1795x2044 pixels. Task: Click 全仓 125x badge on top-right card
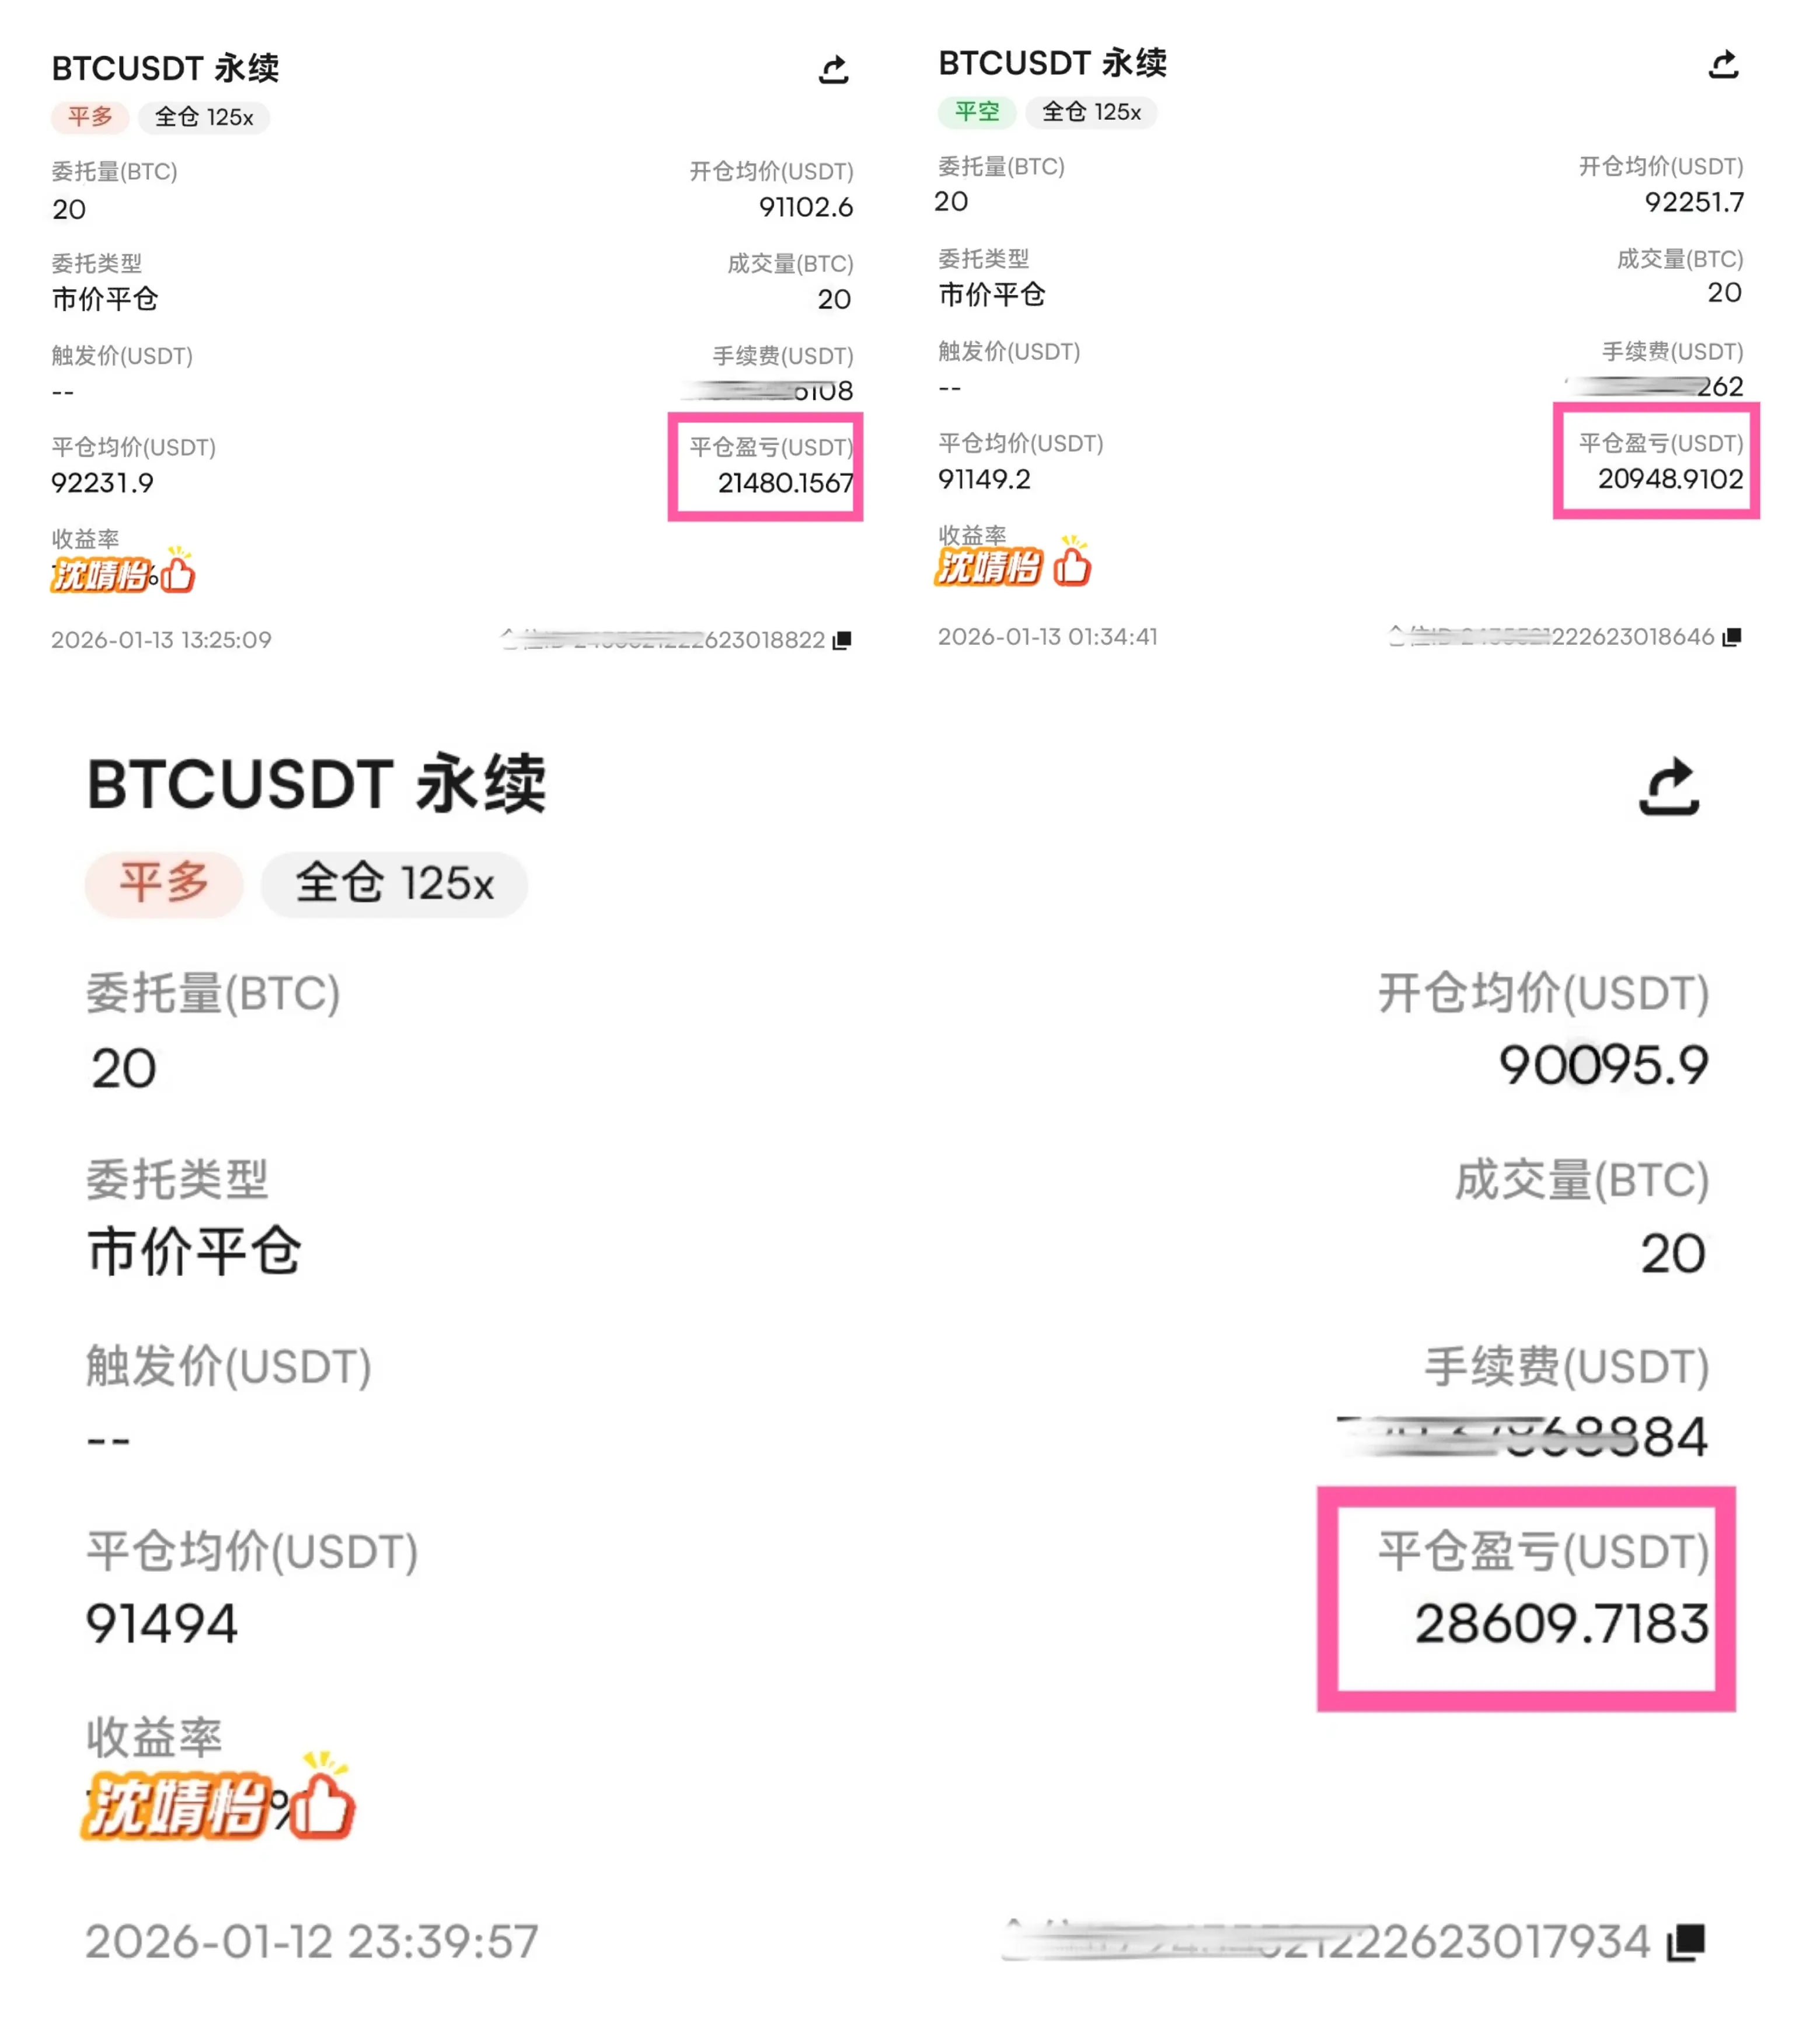1090,112
